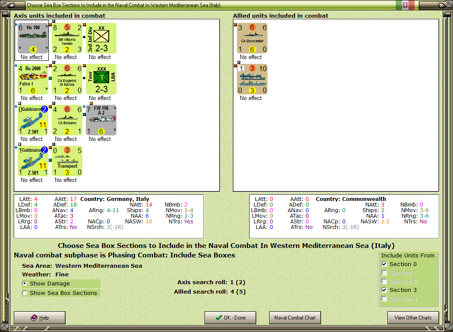Select the FW 190 A-2 fighter counter
The height and width of the screenshot is (332, 453).
pos(101,120)
